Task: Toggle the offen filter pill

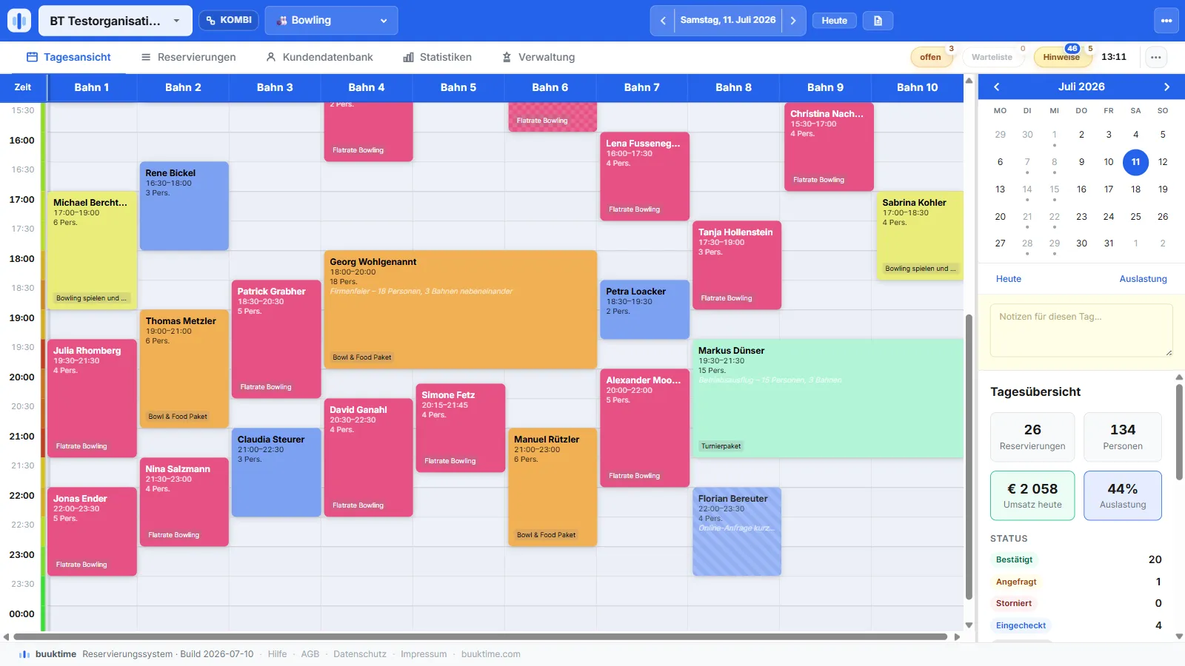Action: point(931,57)
